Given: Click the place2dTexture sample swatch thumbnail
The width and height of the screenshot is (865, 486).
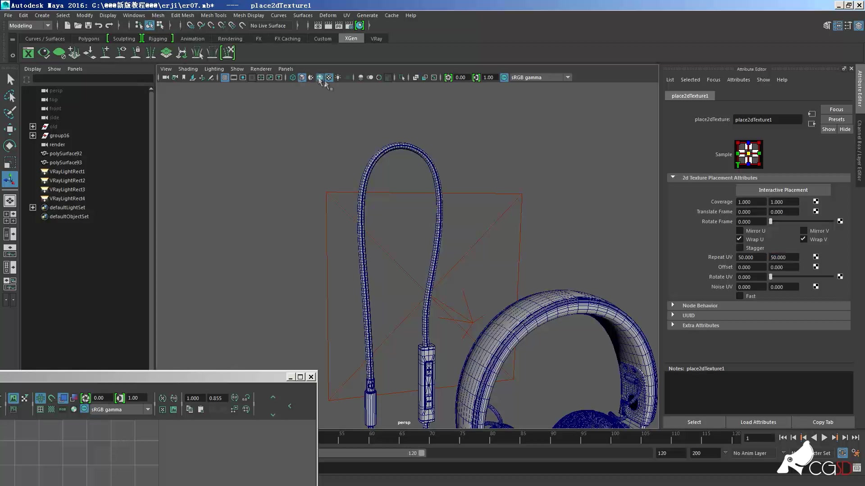Looking at the screenshot, I should pos(748,154).
